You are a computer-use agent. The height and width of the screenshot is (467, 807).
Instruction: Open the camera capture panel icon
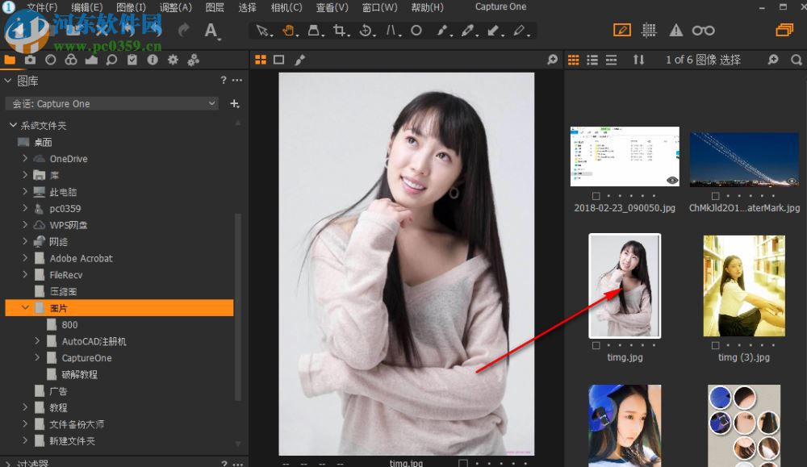pyautogui.click(x=30, y=59)
